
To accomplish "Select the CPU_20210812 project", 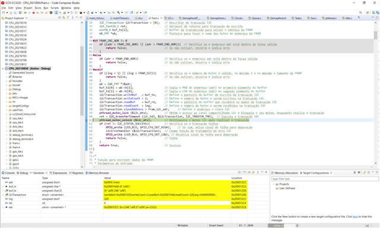I will tap(17, 65).
